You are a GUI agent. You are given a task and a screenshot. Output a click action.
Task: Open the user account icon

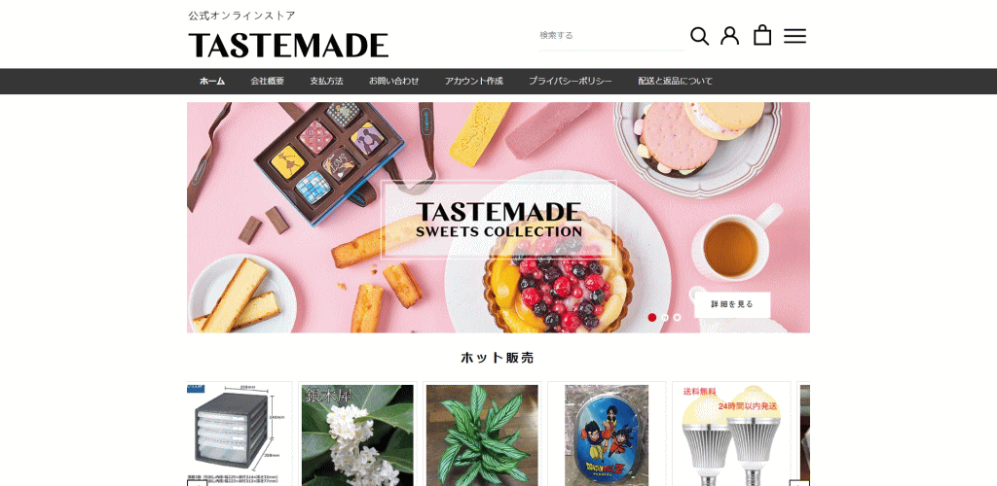[x=730, y=36]
